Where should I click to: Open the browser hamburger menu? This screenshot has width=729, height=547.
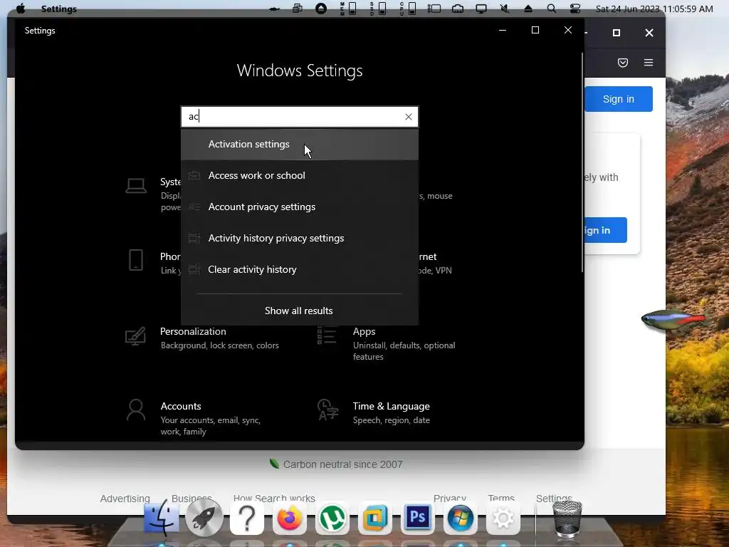[x=649, y=63]
